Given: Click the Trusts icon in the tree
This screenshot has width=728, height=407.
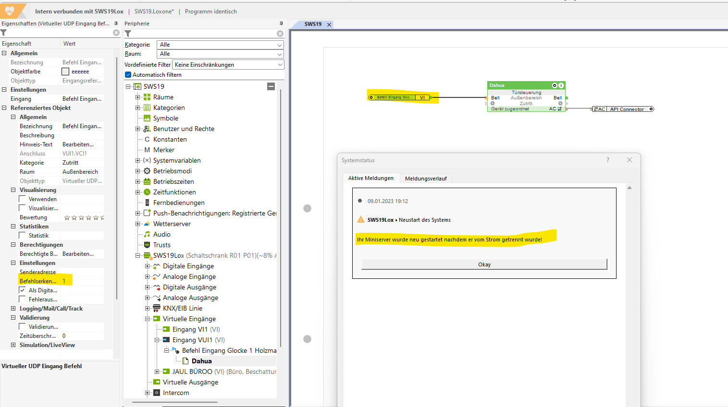Looking at the screenshot, I should pyautogui.click(x=147, y=245).
